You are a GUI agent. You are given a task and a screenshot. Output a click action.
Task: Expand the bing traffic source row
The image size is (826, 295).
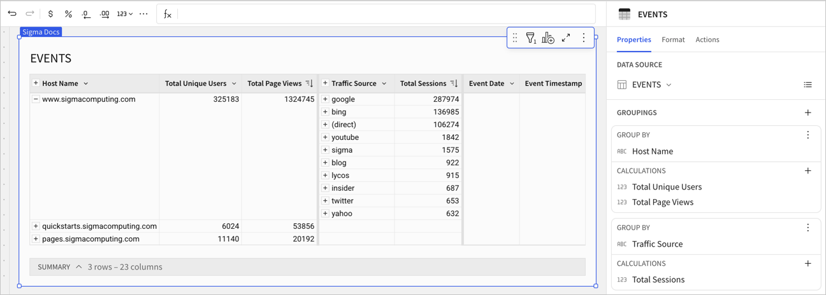pyautogui.click(x=325, y=112)
